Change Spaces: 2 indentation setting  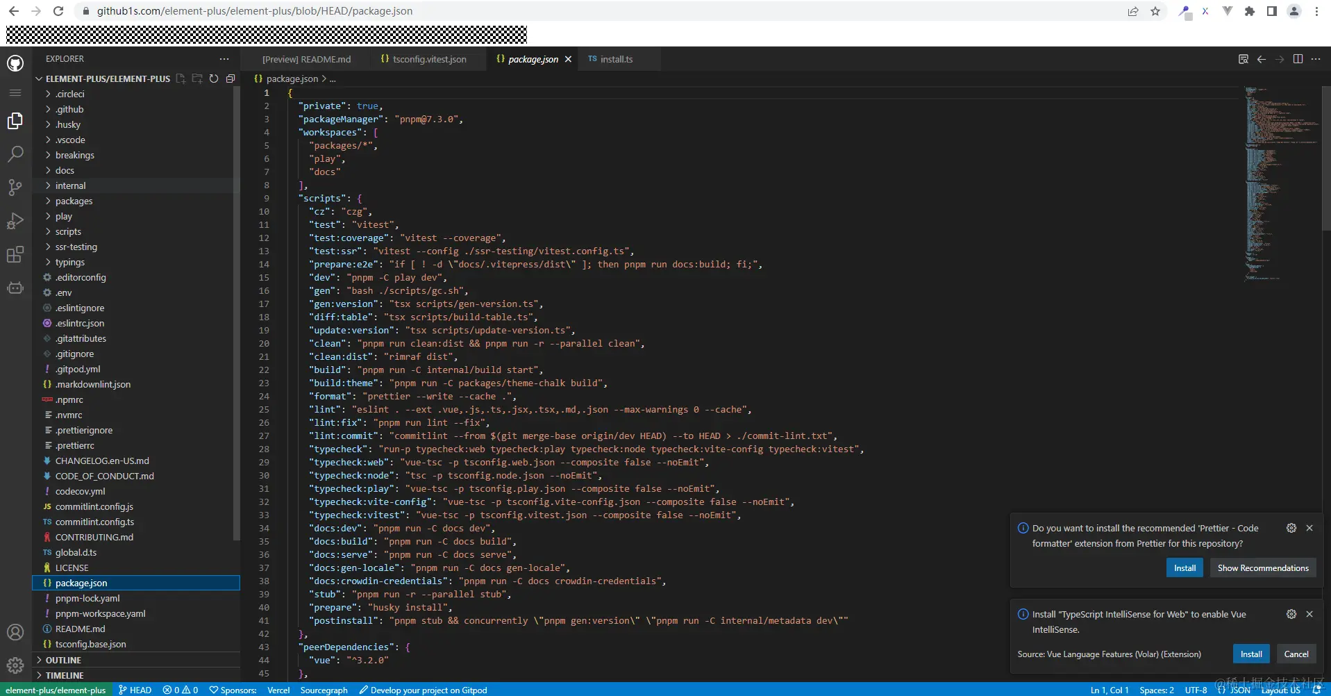(1157, 690)
